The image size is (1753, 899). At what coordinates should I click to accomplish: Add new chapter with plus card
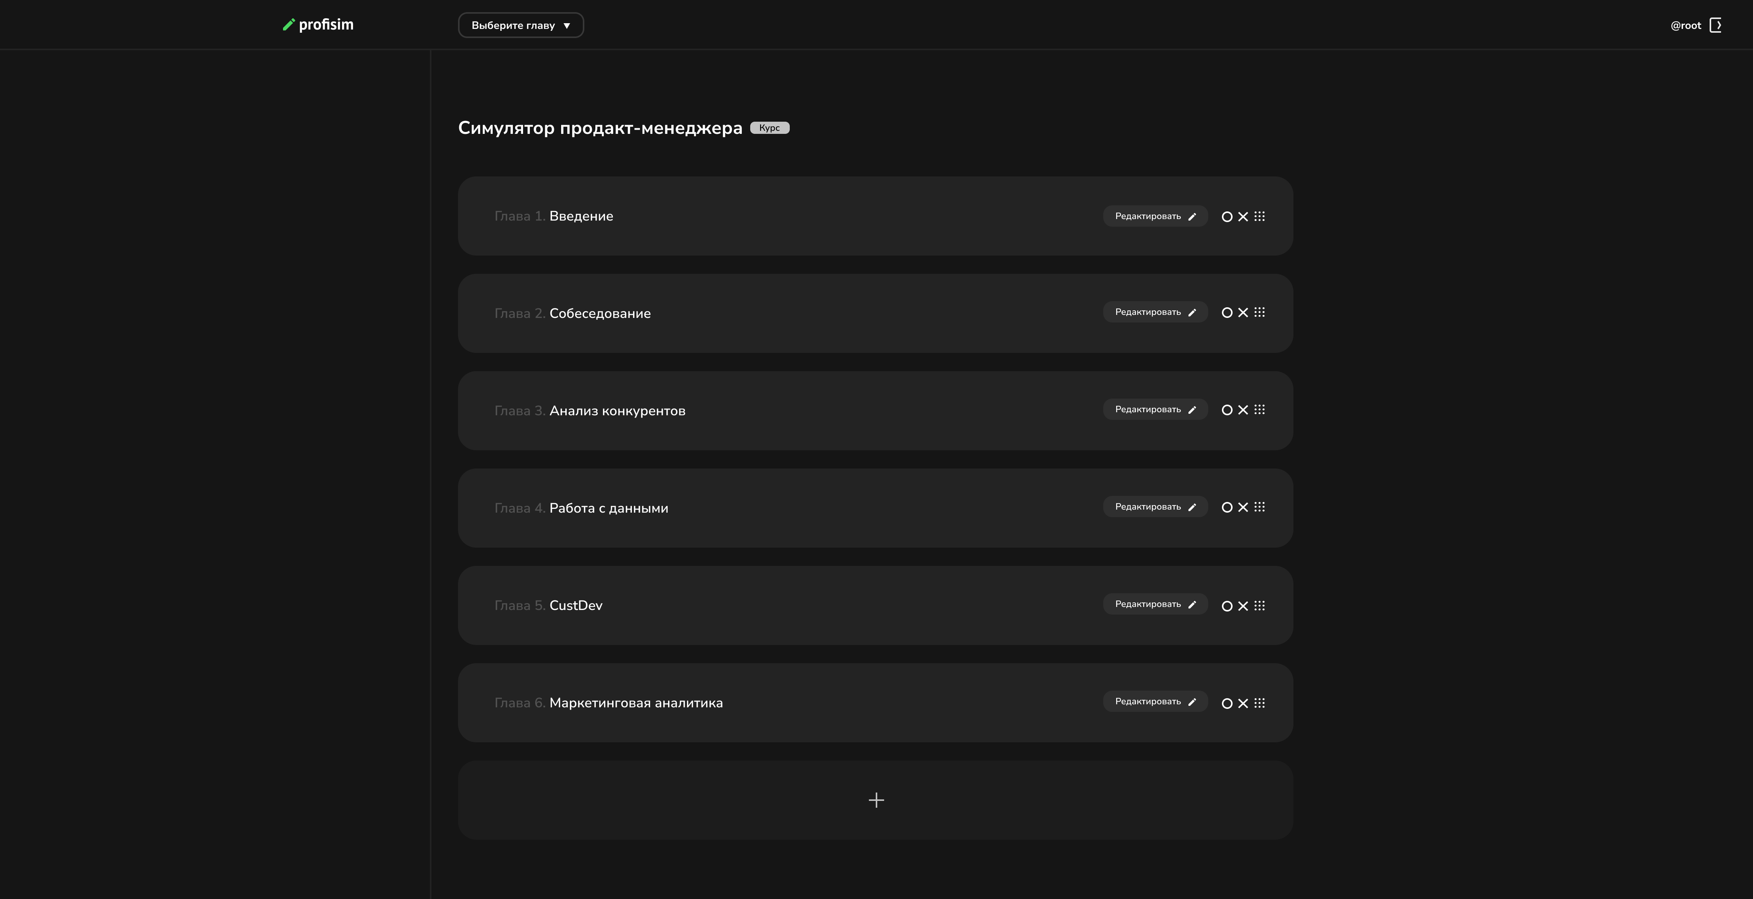(x=875, y=800)
